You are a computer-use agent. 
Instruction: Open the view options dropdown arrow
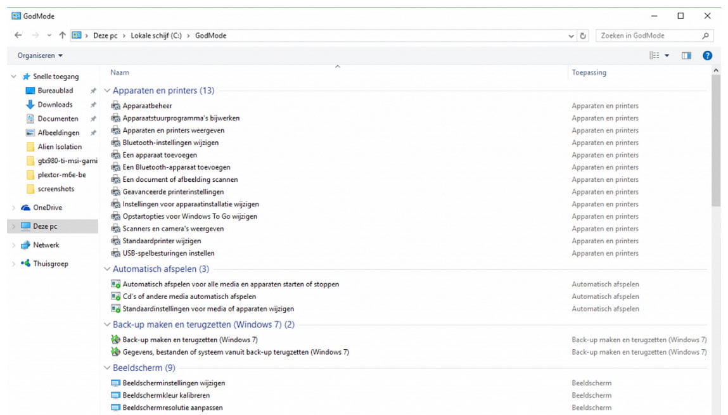tap(667, 56)
